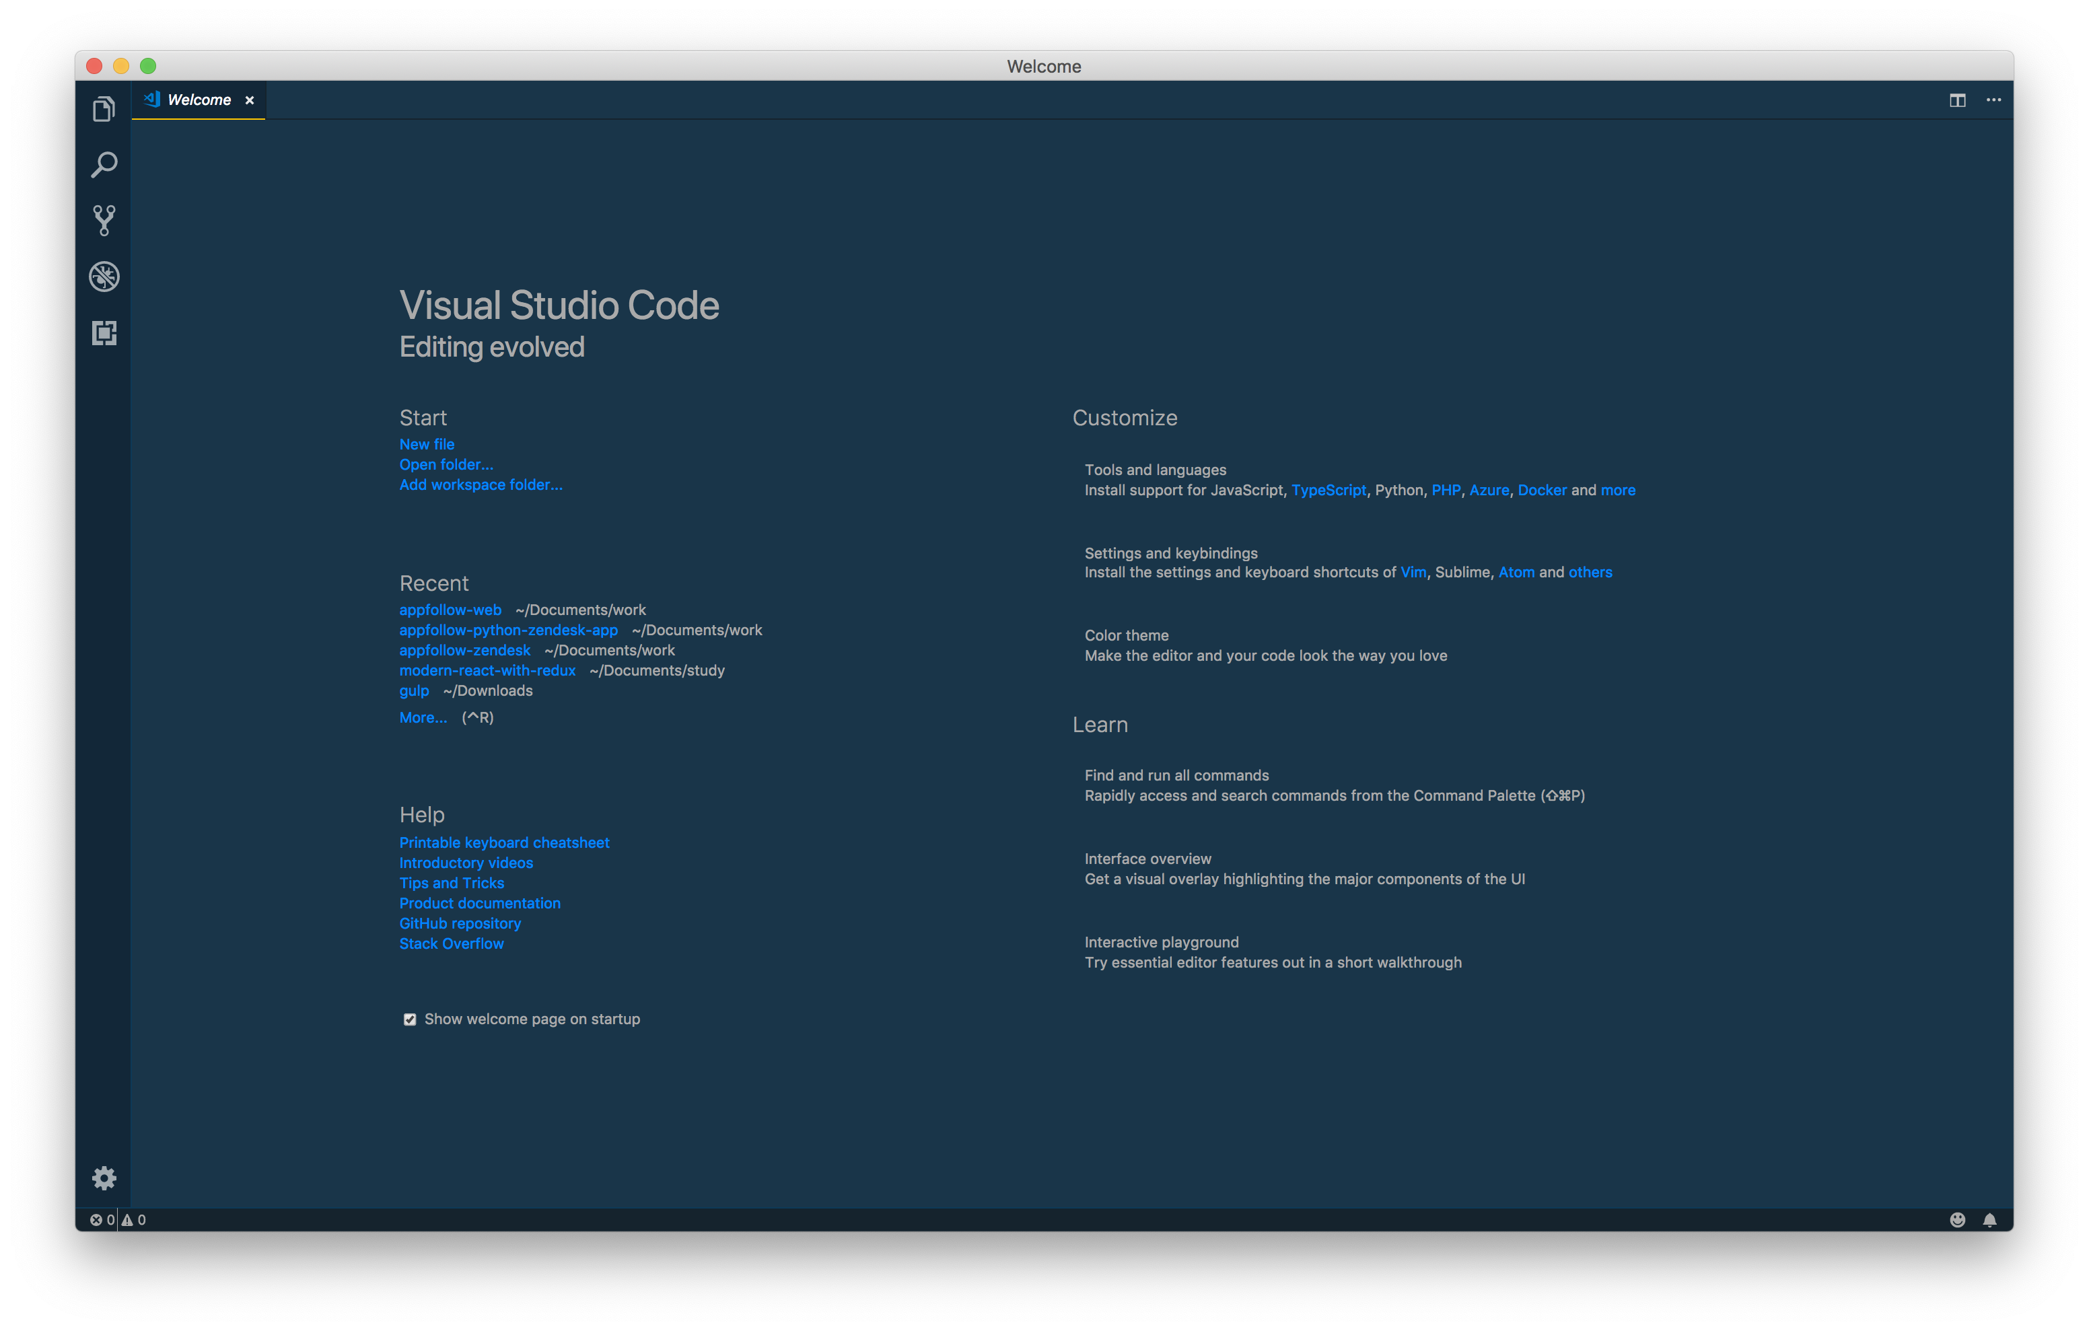2089x1331 pixels.
Task: Uncheck Show welcome page on startup
Action: coord(409,1019)
